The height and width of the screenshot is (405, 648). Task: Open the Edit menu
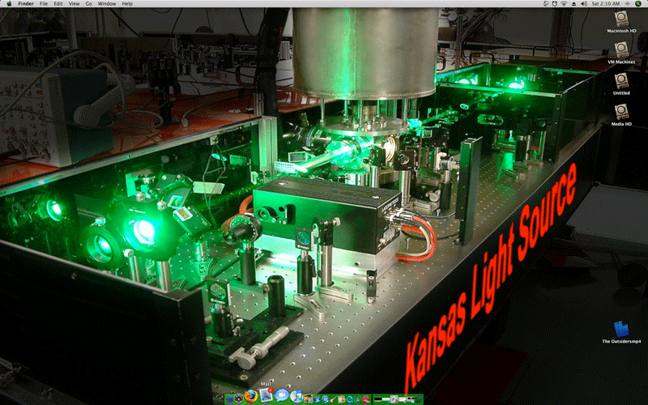coord(58,3)
